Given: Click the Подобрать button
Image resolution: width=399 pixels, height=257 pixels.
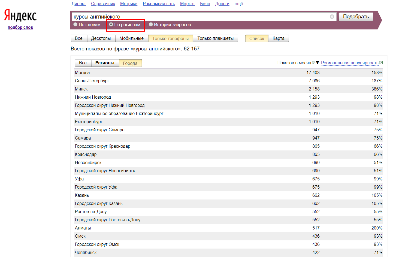Looking at the screenshot, I should [x=356, y=17].
